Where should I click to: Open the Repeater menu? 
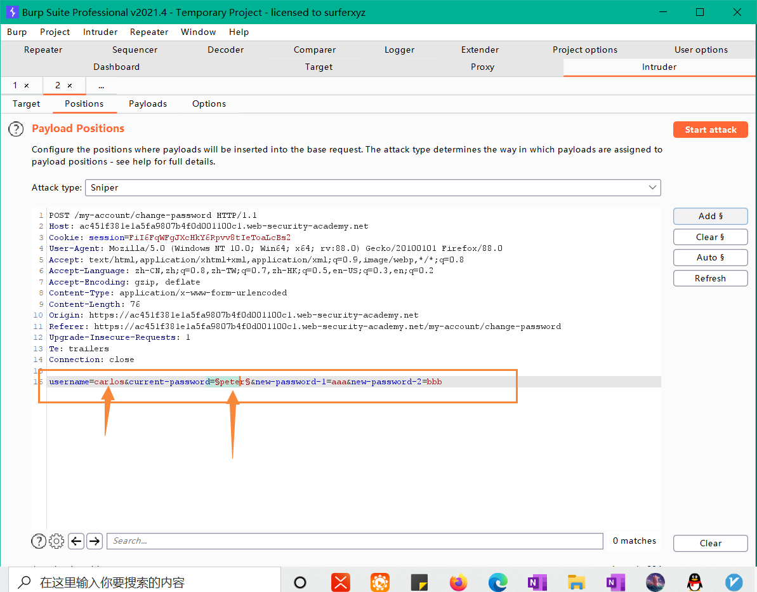pyautogui.click(x=149, y=32)
